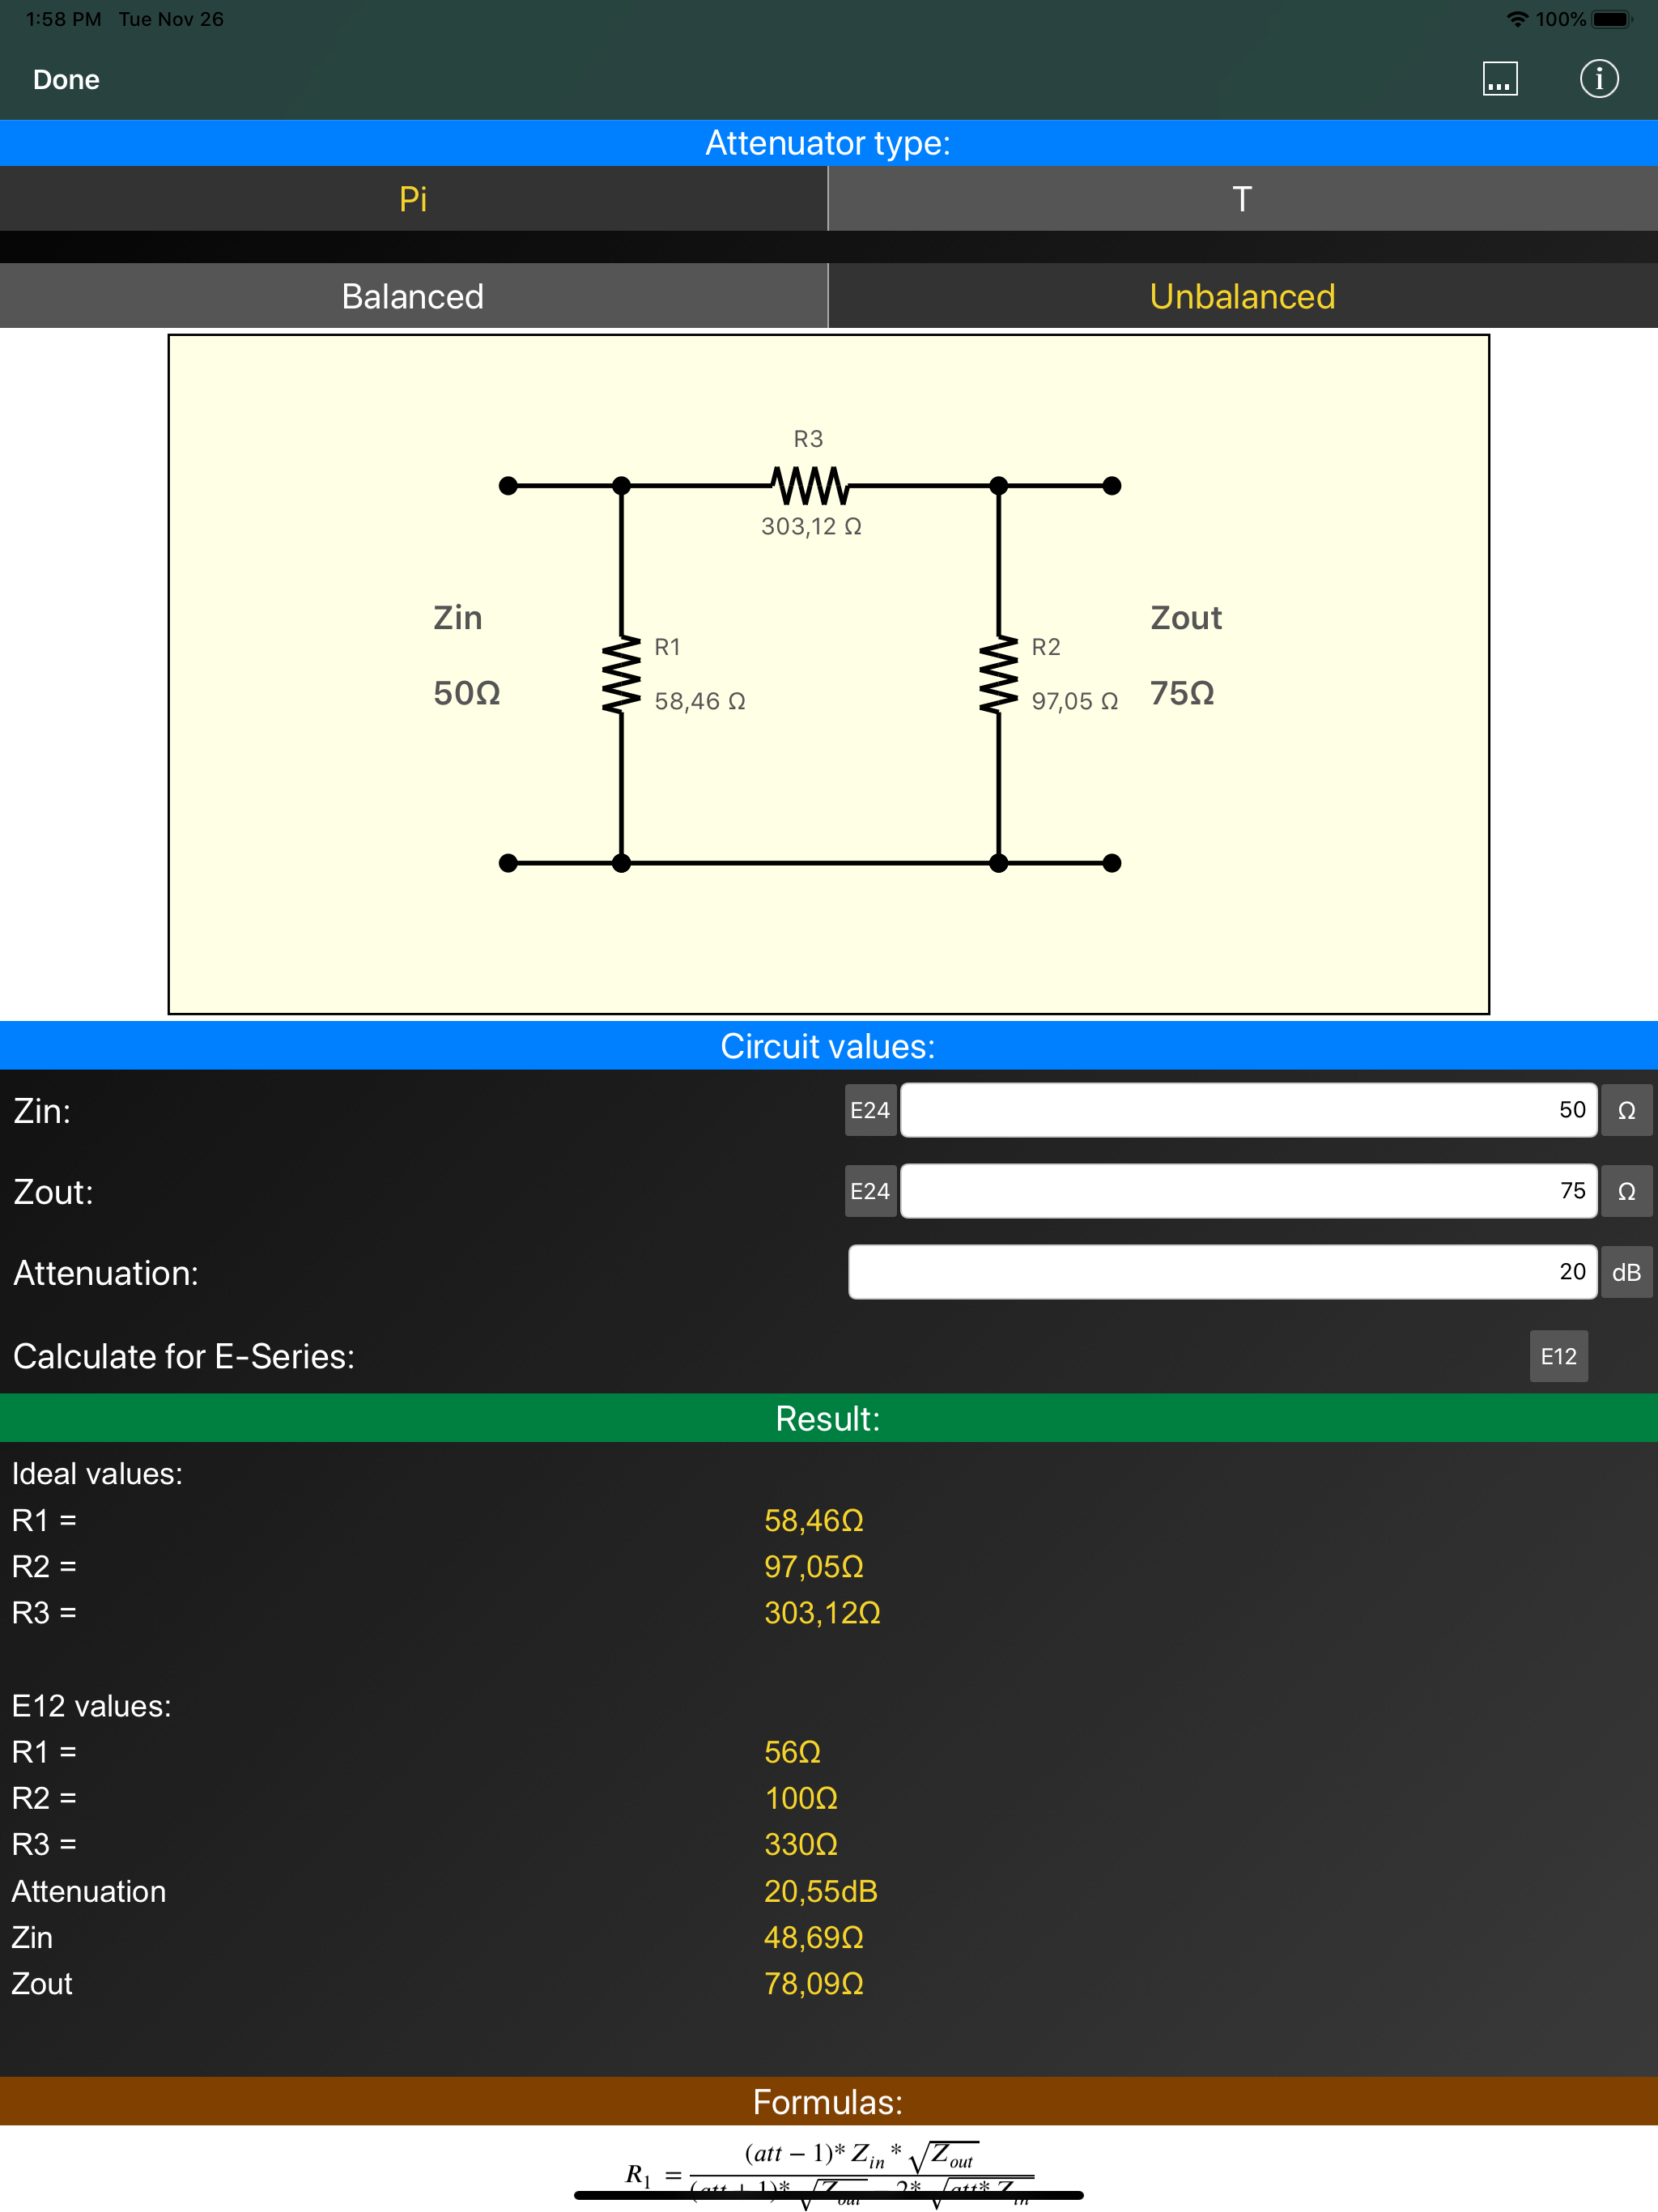Select the 20,55dB attenuation result
The width and height of the screenshot is (1658, 2212).
(821, 1891)
